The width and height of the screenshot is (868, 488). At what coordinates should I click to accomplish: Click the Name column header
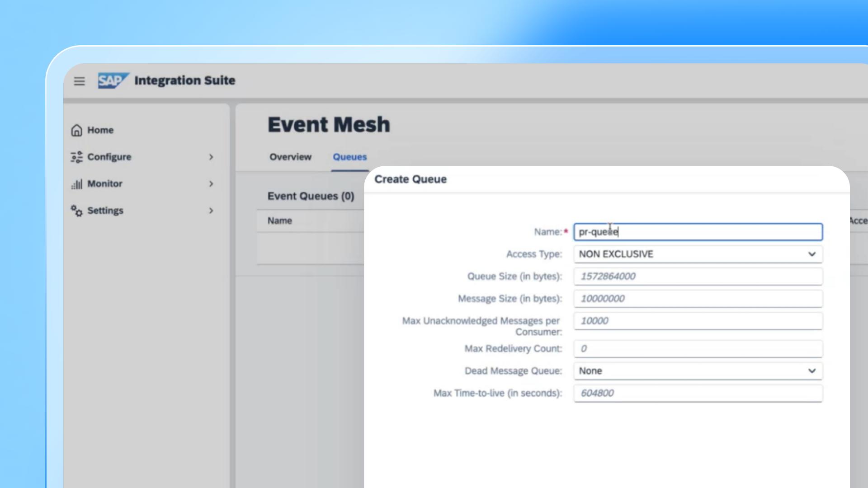coord(279,221)
